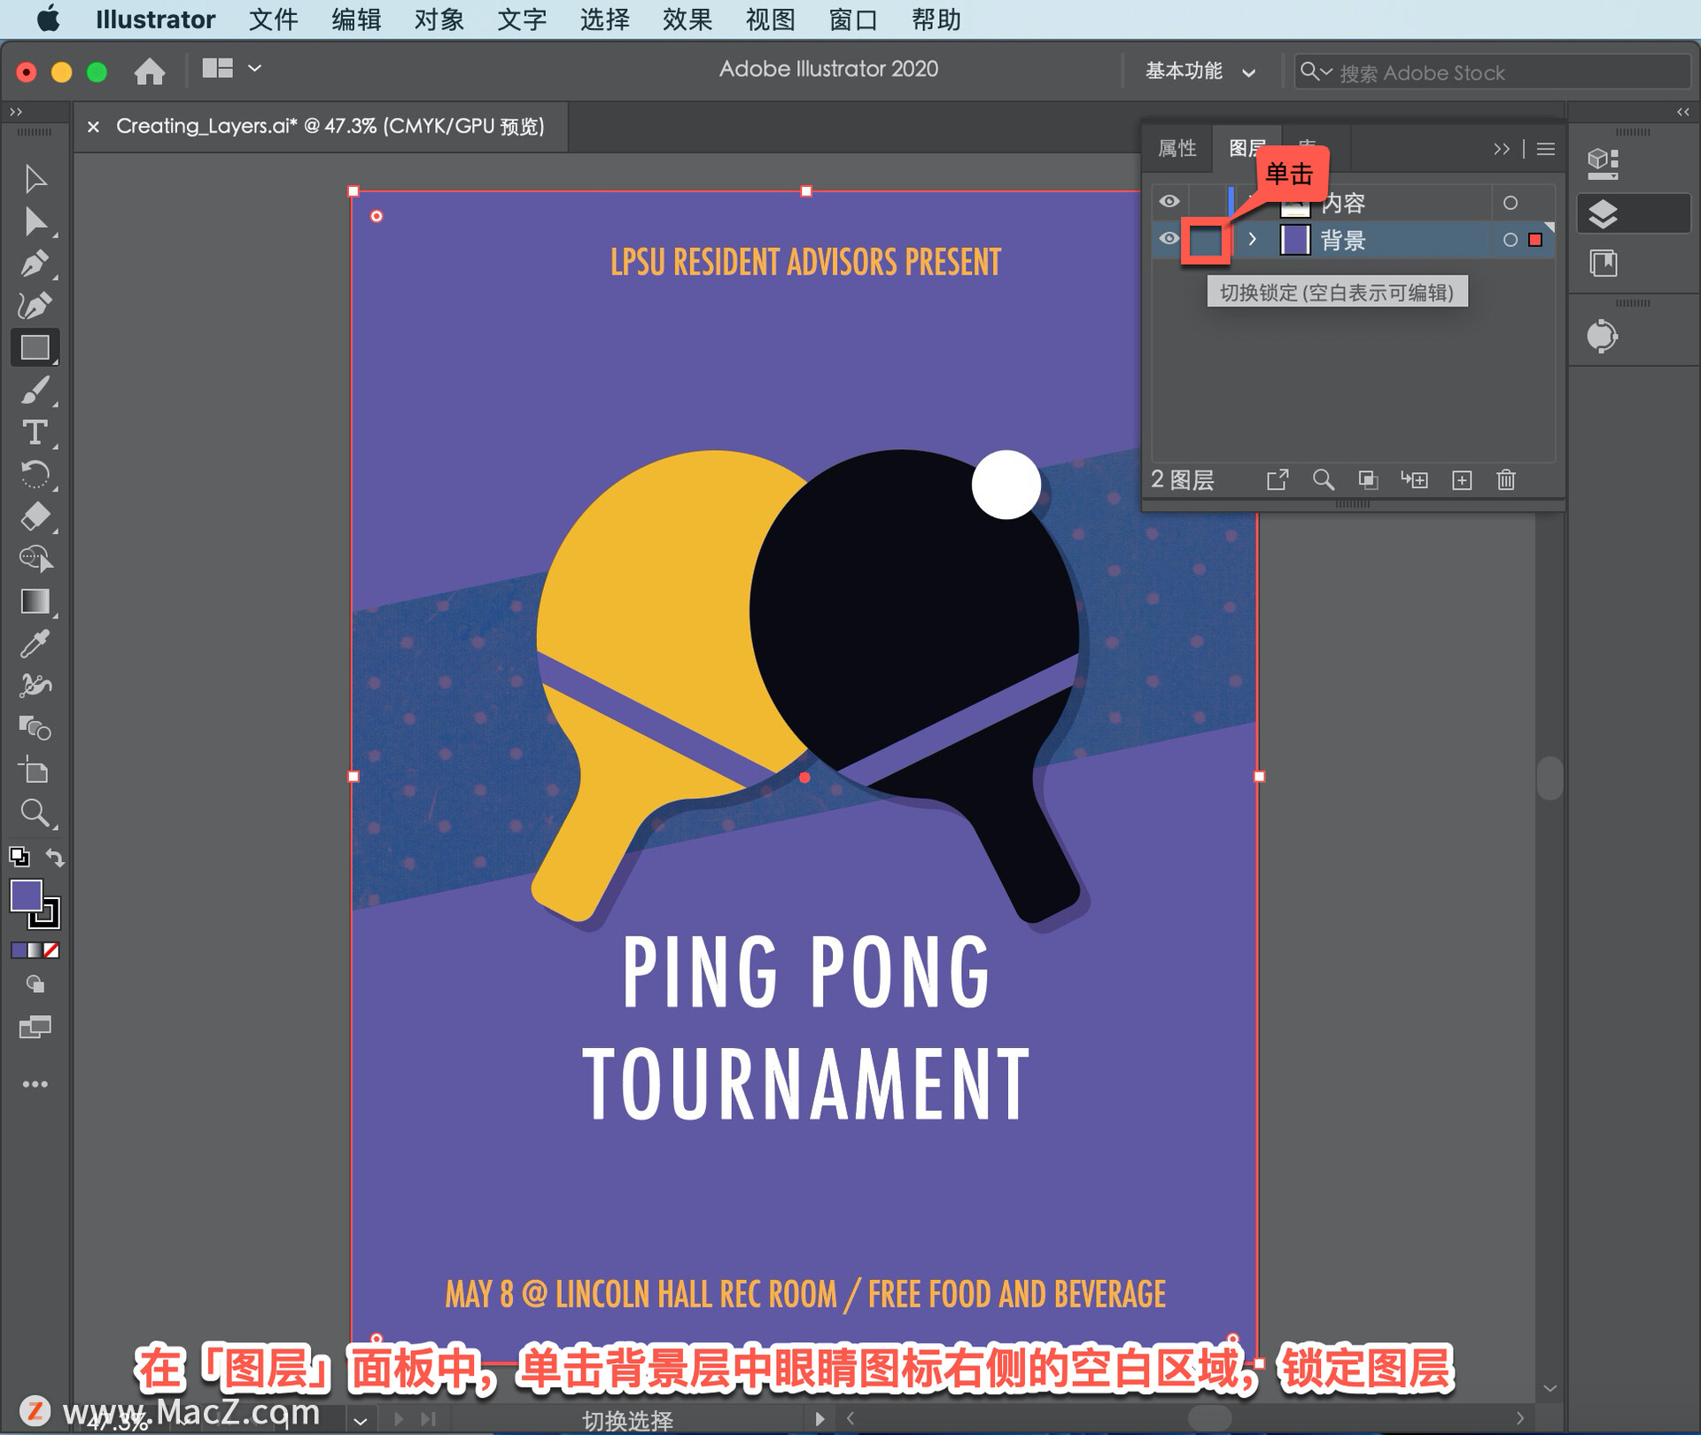
Task: Select the Direct Selection tool
Action: click(35, 221)
